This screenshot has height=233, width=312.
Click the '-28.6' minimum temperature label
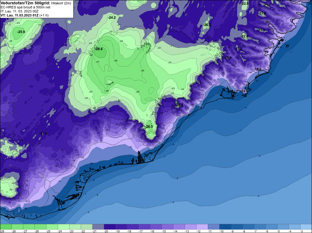[99, 49]
